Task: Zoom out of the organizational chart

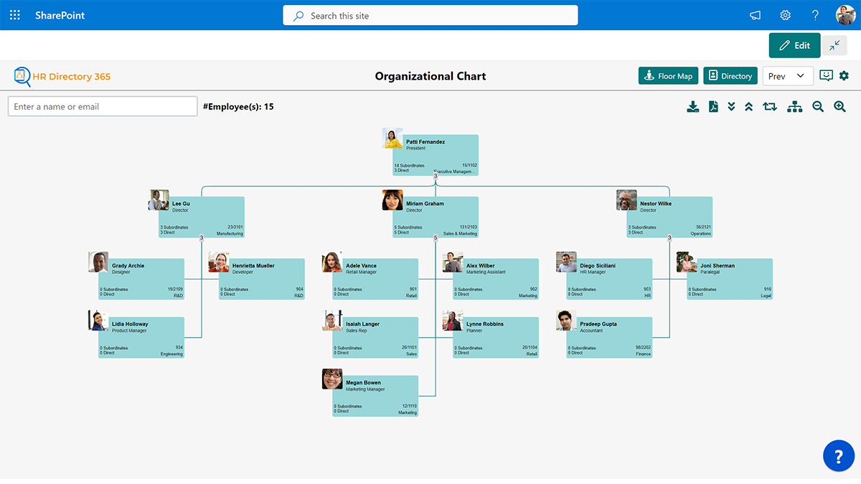Action: (818, 106)
